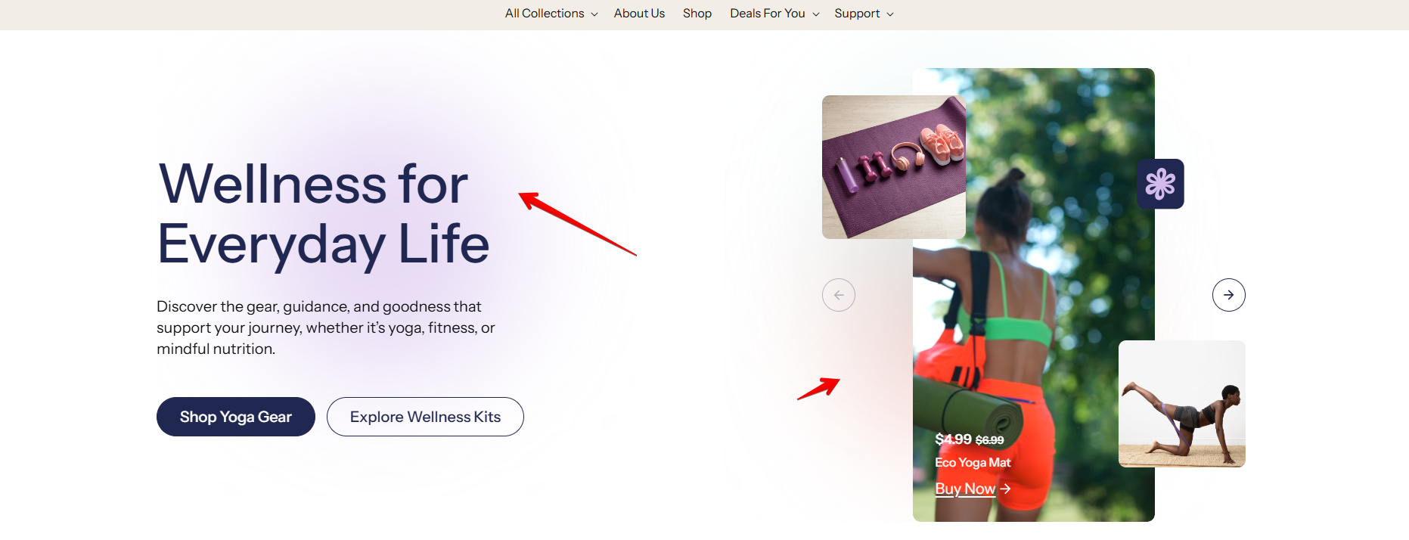The image size is (1409, 540).
Task: Expand the Deals For You chevron
Action: [x=816, y=14]
